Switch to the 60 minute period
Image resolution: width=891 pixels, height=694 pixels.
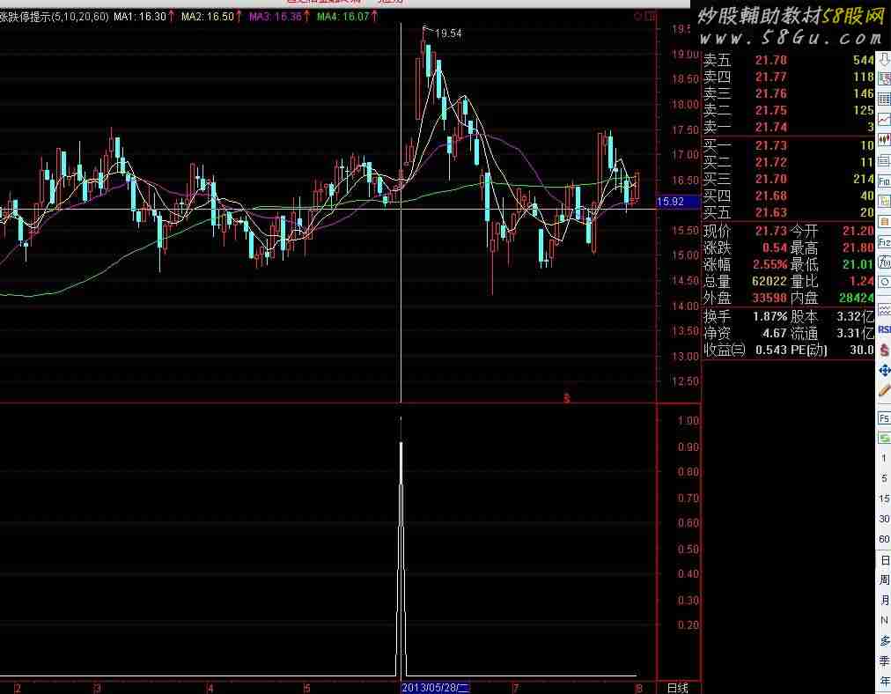coord(884,539)
